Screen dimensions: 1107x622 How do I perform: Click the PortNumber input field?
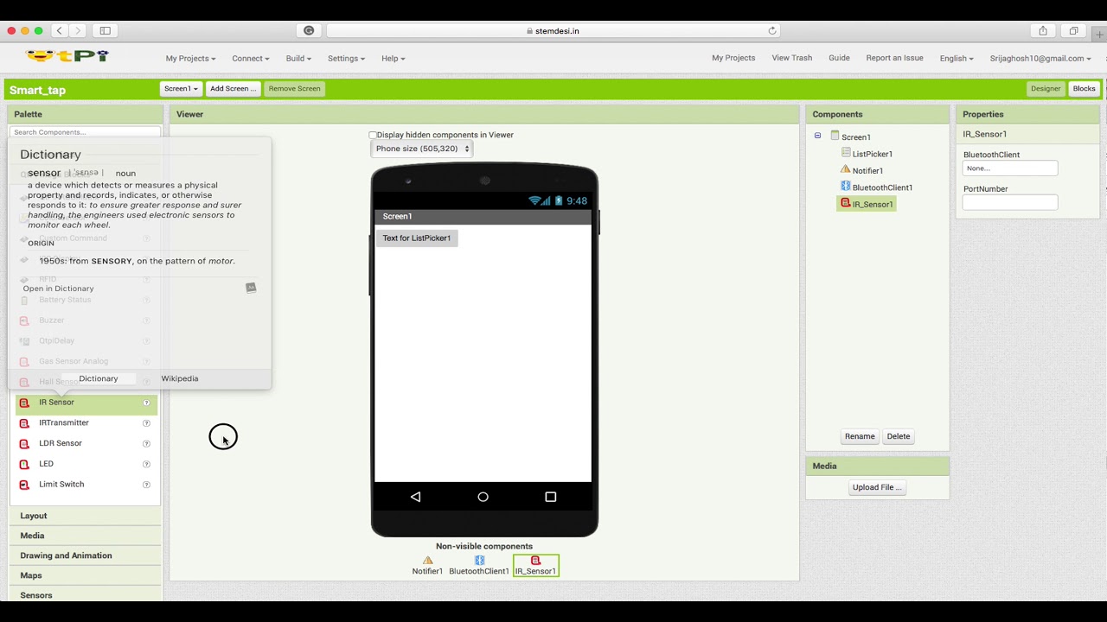coord(1009,202)
